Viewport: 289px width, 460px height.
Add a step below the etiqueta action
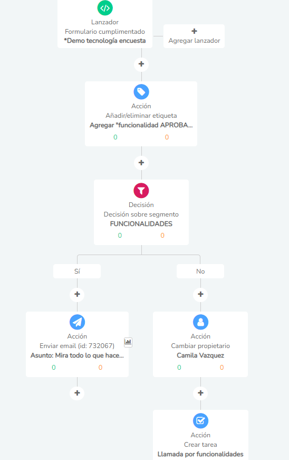tap(141, 163)
